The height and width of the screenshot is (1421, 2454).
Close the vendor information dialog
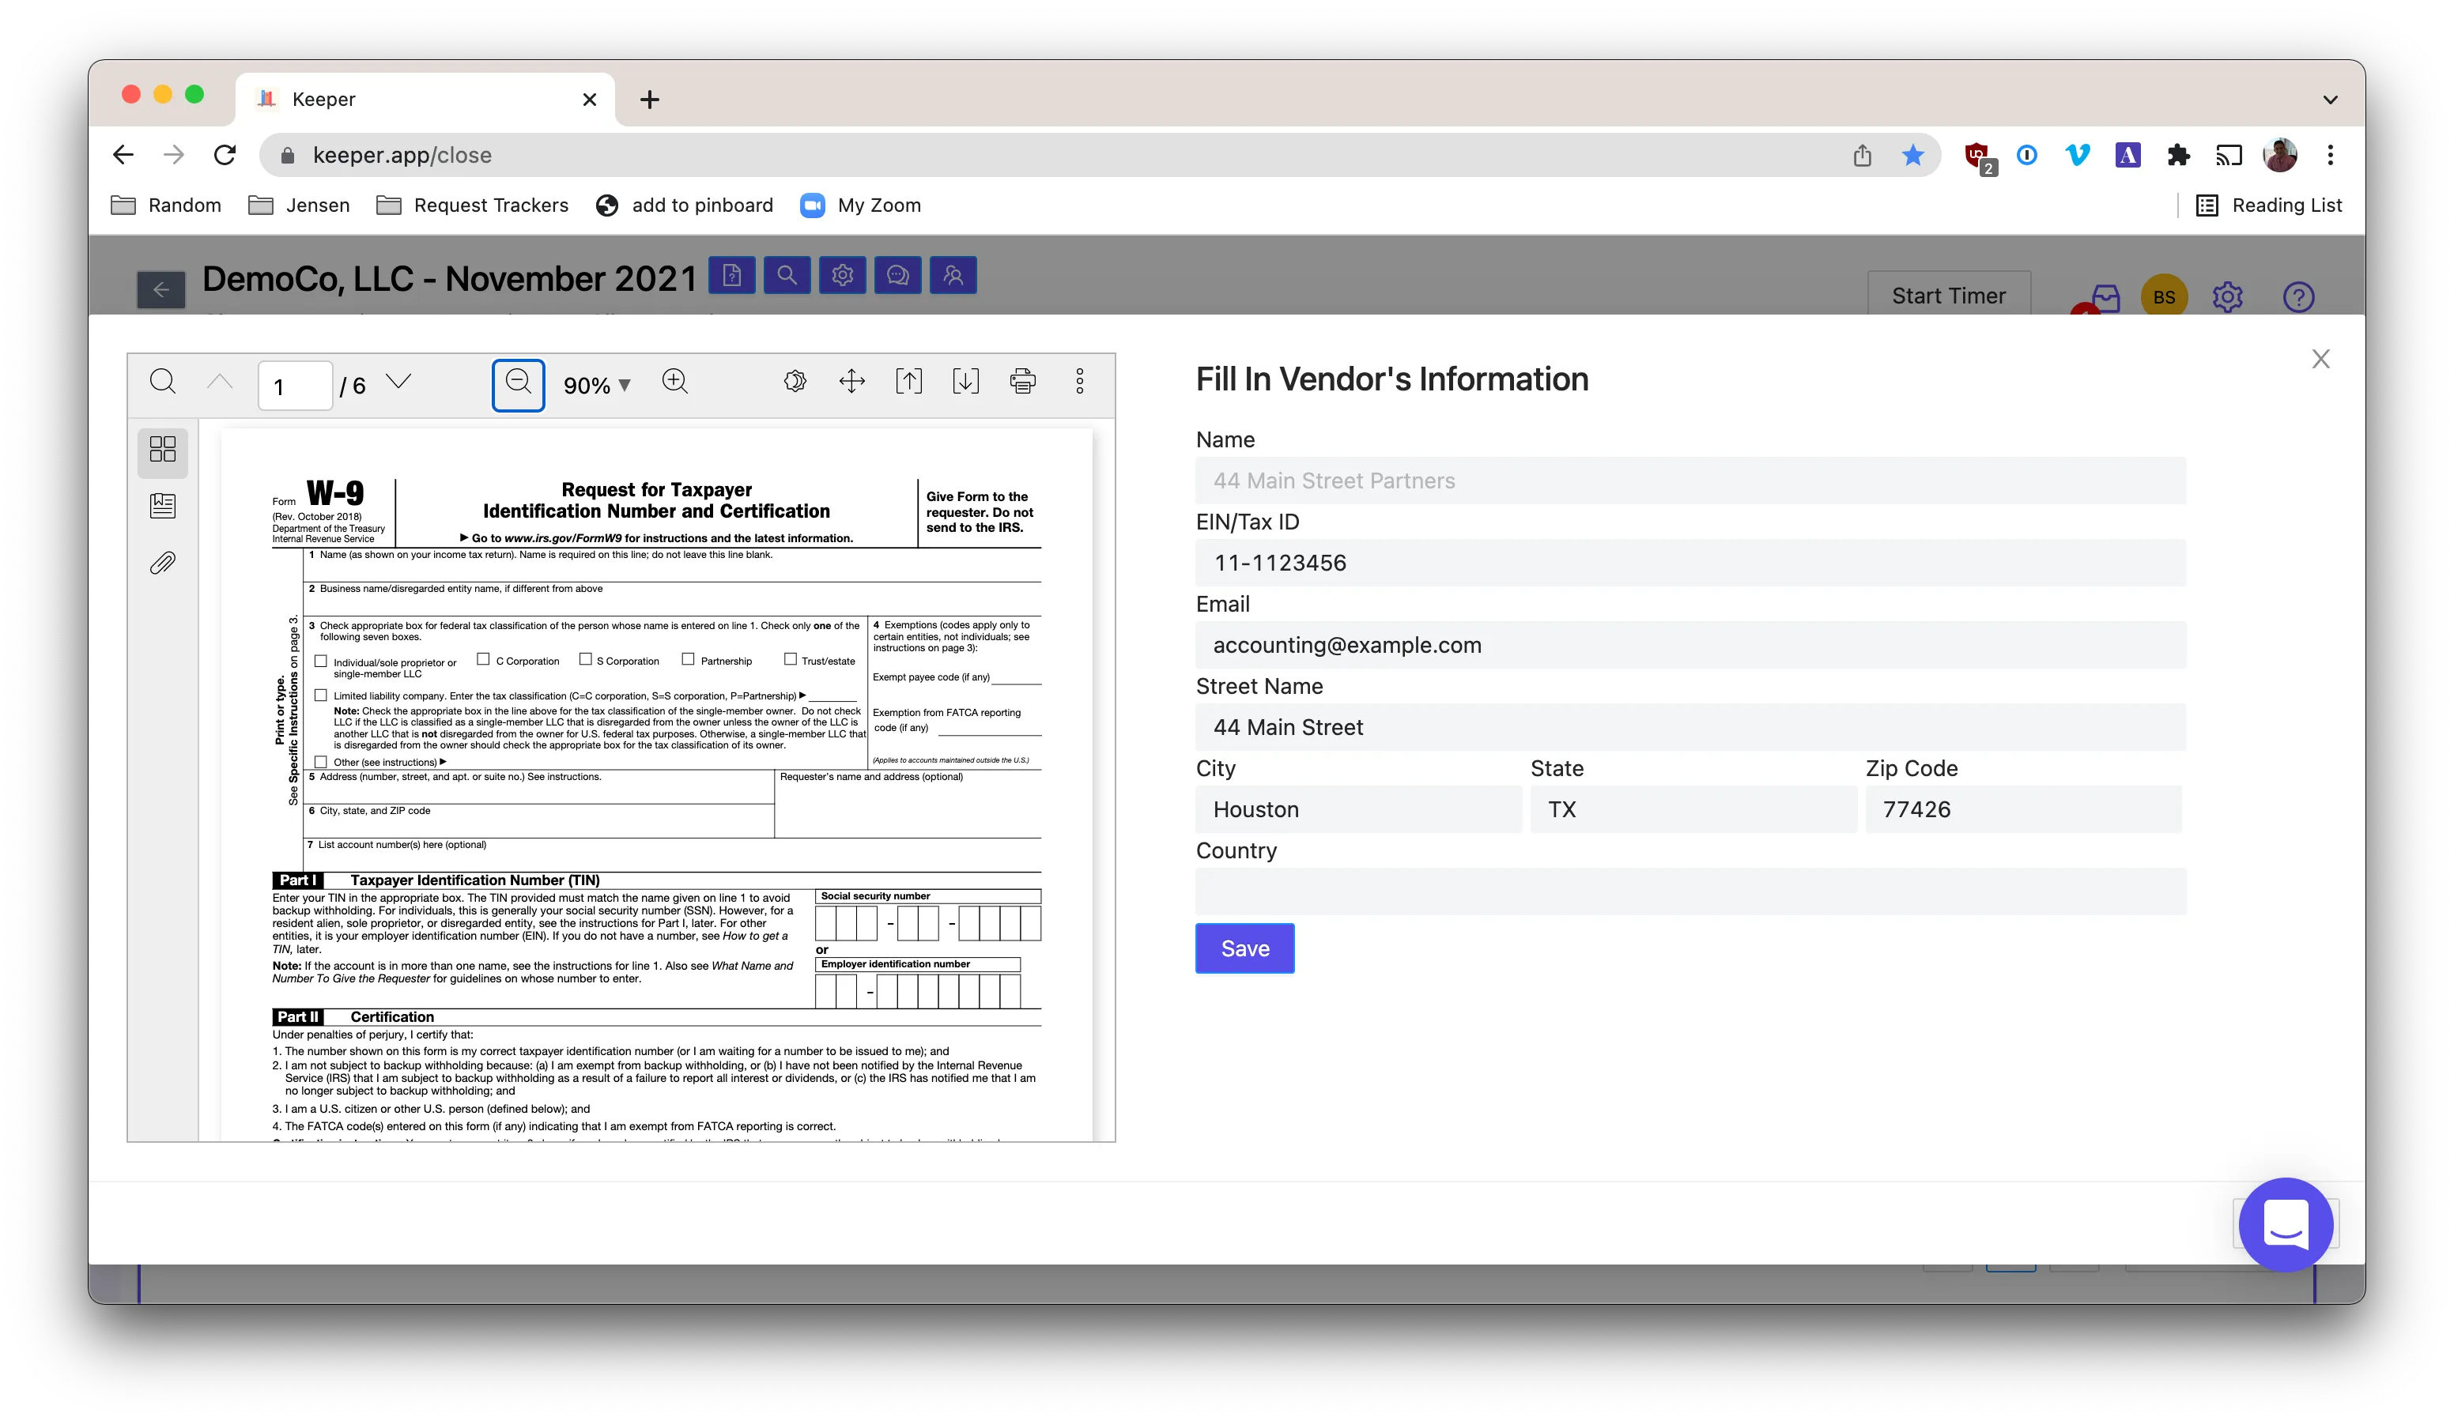coord(2320,359)
